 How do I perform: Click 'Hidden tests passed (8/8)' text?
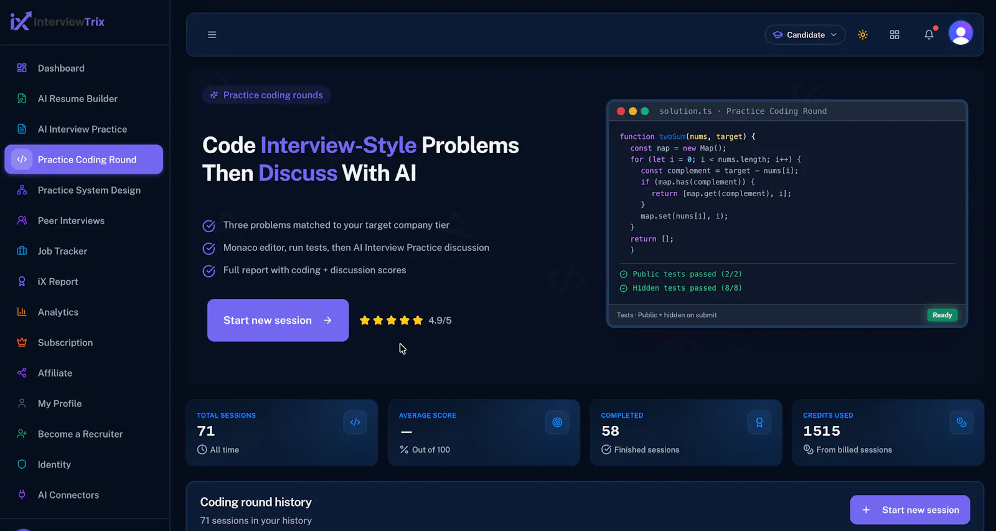click(x=687, y=288)
